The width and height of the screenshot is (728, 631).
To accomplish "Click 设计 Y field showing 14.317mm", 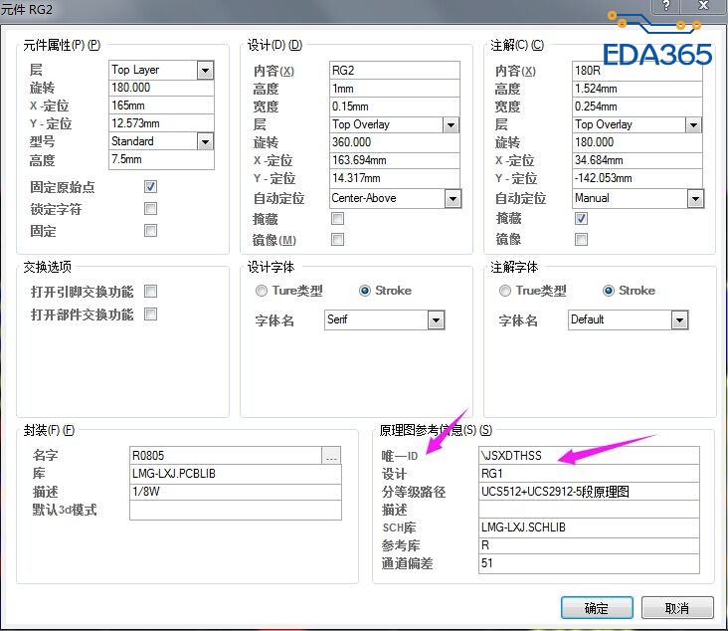I will [x=395, y=178].
